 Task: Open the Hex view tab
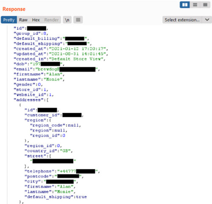(x=36, y=20)
